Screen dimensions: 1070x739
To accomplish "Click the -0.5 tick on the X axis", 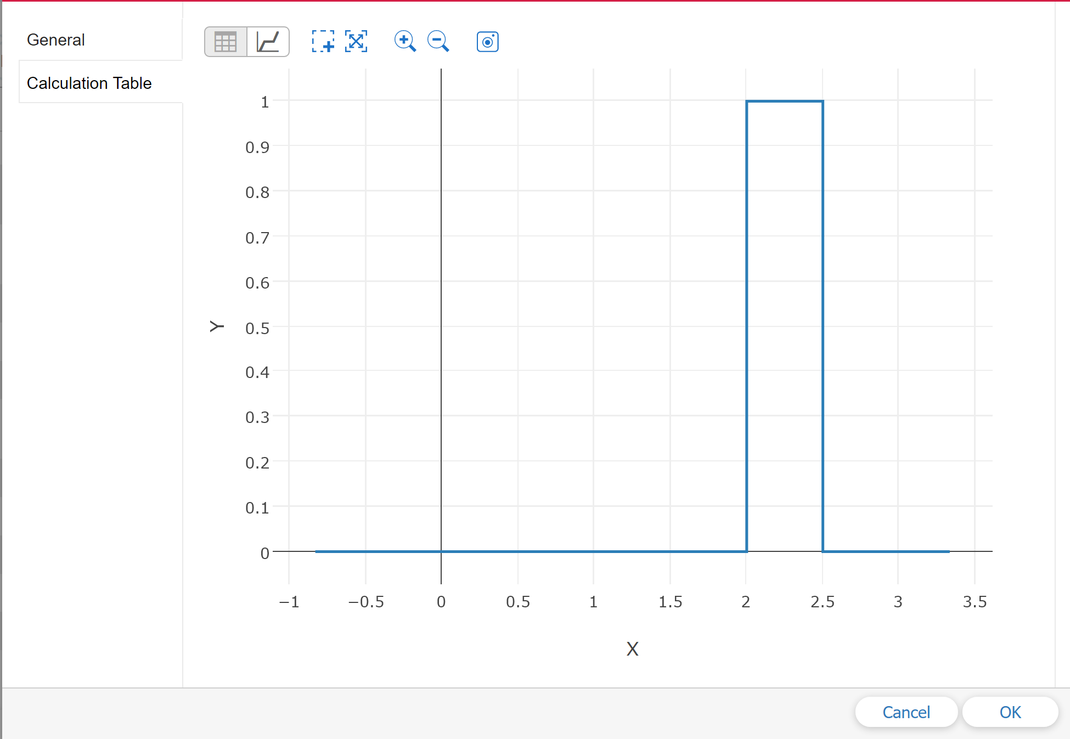I will pos(366,602).
